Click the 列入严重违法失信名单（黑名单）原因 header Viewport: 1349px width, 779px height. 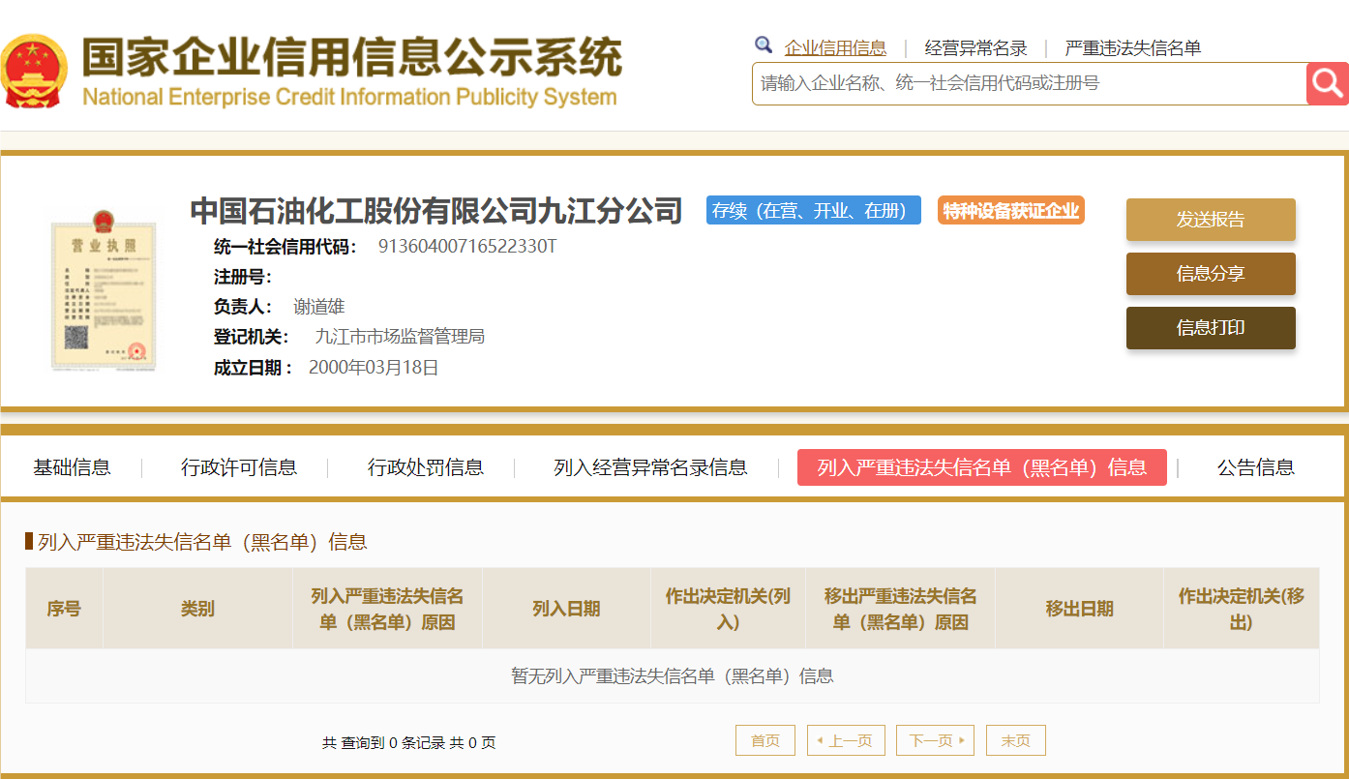point(387,609)
